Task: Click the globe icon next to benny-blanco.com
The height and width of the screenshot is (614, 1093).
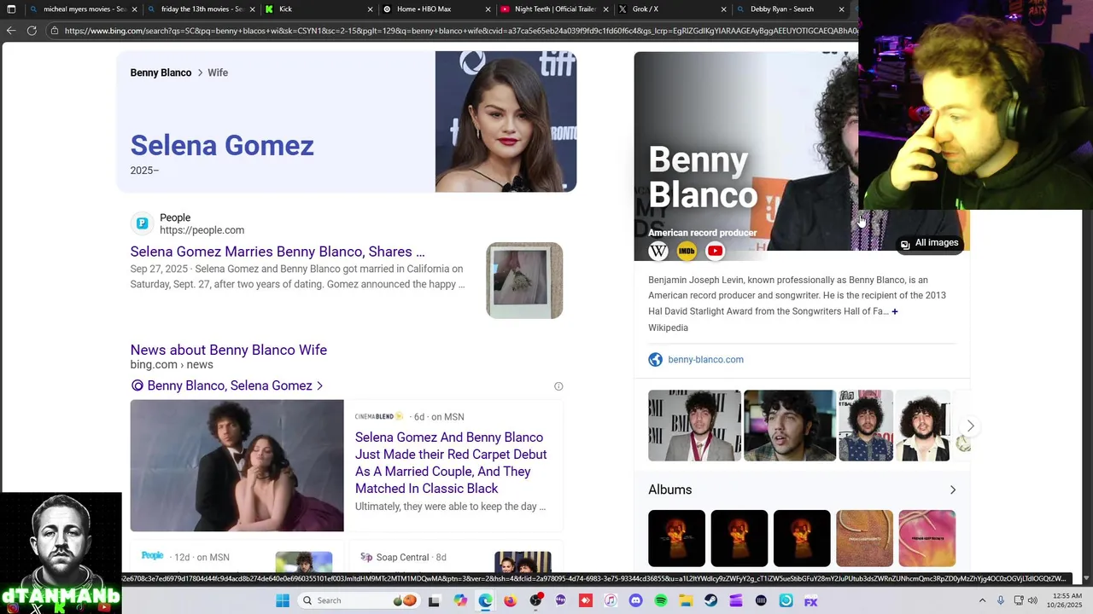Action: [655, 360]
